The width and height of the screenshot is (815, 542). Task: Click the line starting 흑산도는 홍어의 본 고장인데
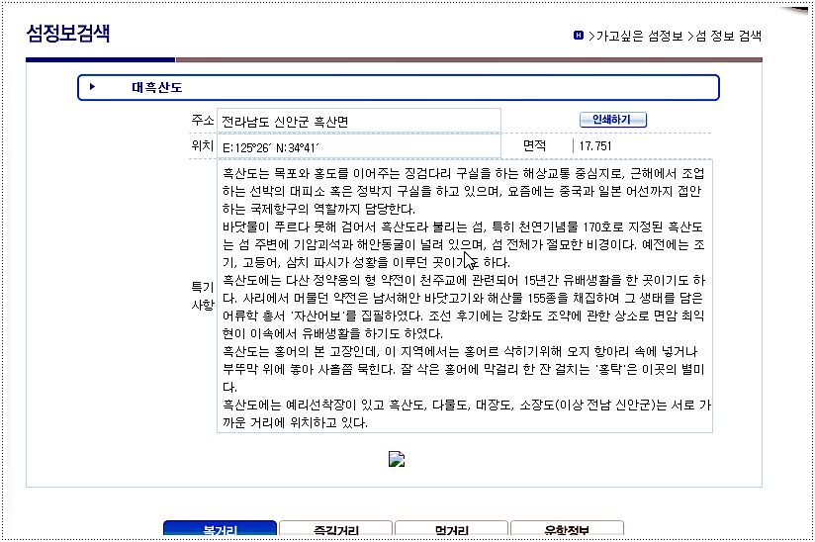click(460, 352)
